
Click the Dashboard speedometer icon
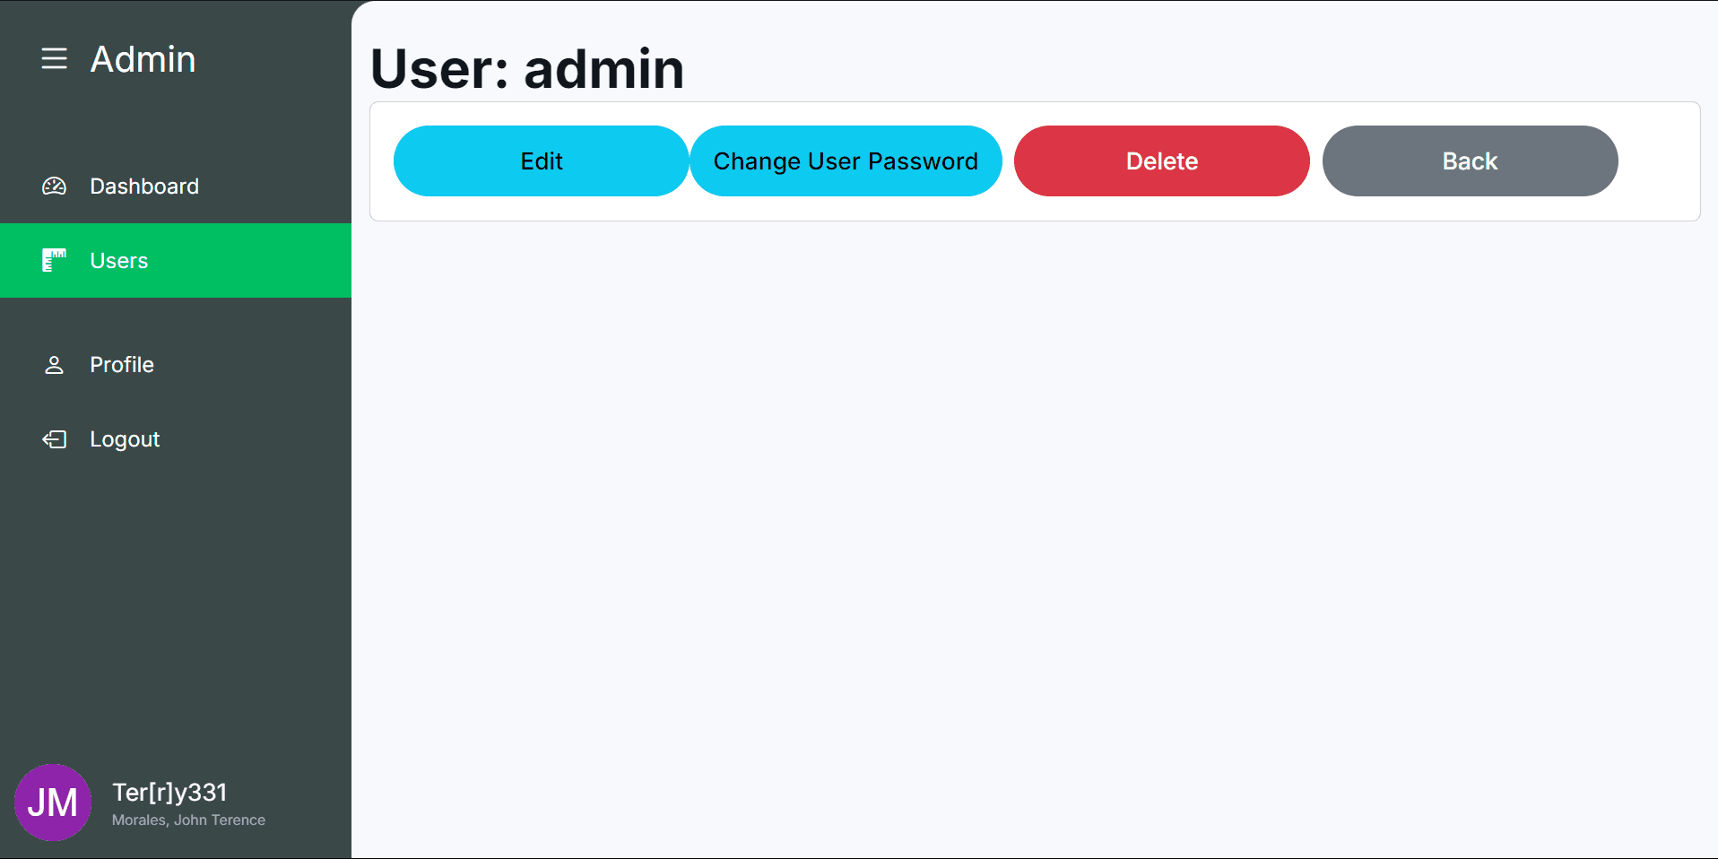[x=54, y=187]
